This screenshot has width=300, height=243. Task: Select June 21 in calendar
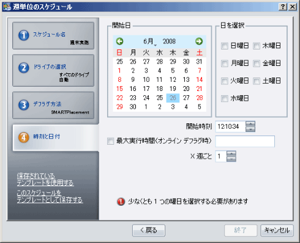pyautogui.click(x=200, y=89)
